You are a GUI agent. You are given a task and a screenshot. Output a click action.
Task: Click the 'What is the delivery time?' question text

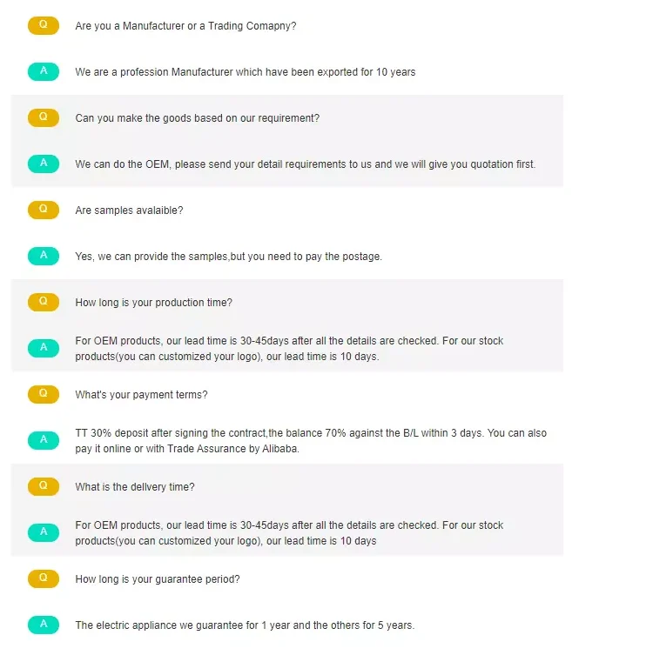pos(135,487)
